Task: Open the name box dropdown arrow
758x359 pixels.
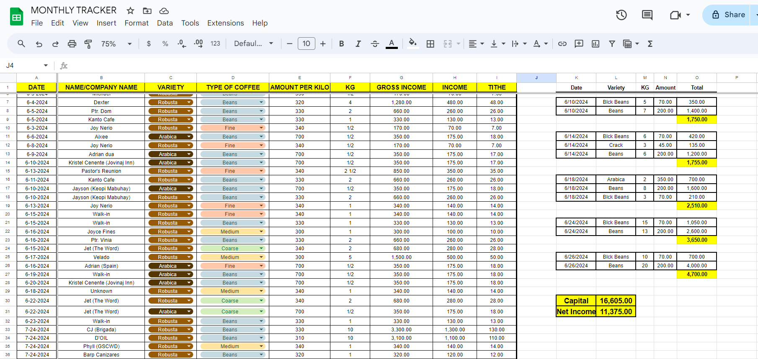Action: (46, 65)
